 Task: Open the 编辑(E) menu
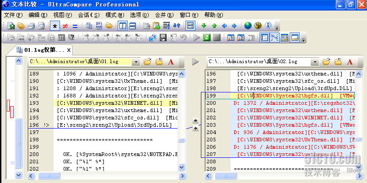pos(38,15)
